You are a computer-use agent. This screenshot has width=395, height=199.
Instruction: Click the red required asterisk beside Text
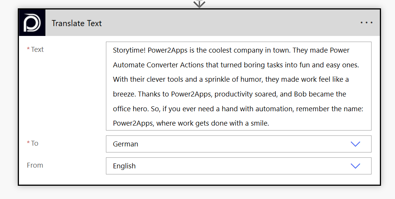[28, 50]
